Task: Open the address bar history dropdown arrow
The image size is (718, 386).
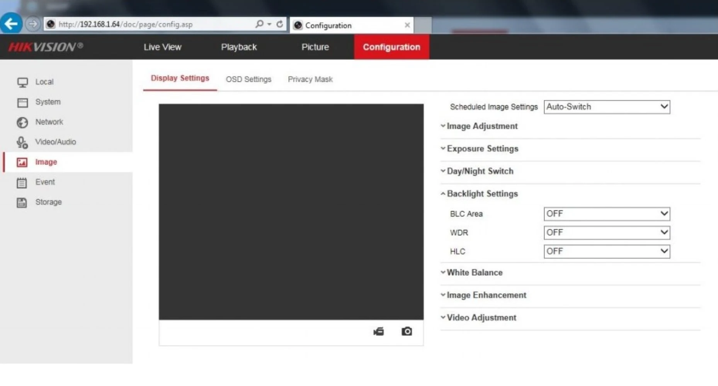Action: 269,24
